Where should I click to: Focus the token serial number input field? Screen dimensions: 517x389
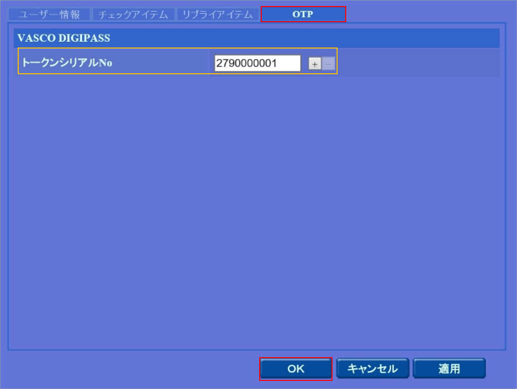pyautogui.click(x=257, y=63)
